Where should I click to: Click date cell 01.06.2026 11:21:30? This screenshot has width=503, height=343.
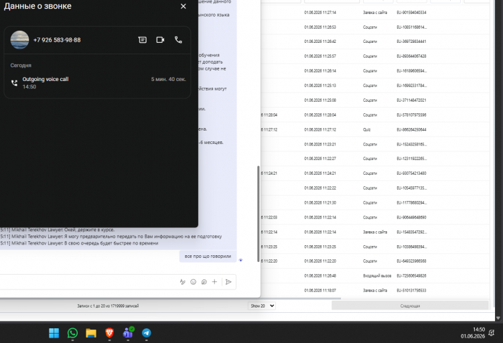pos(320,203)
